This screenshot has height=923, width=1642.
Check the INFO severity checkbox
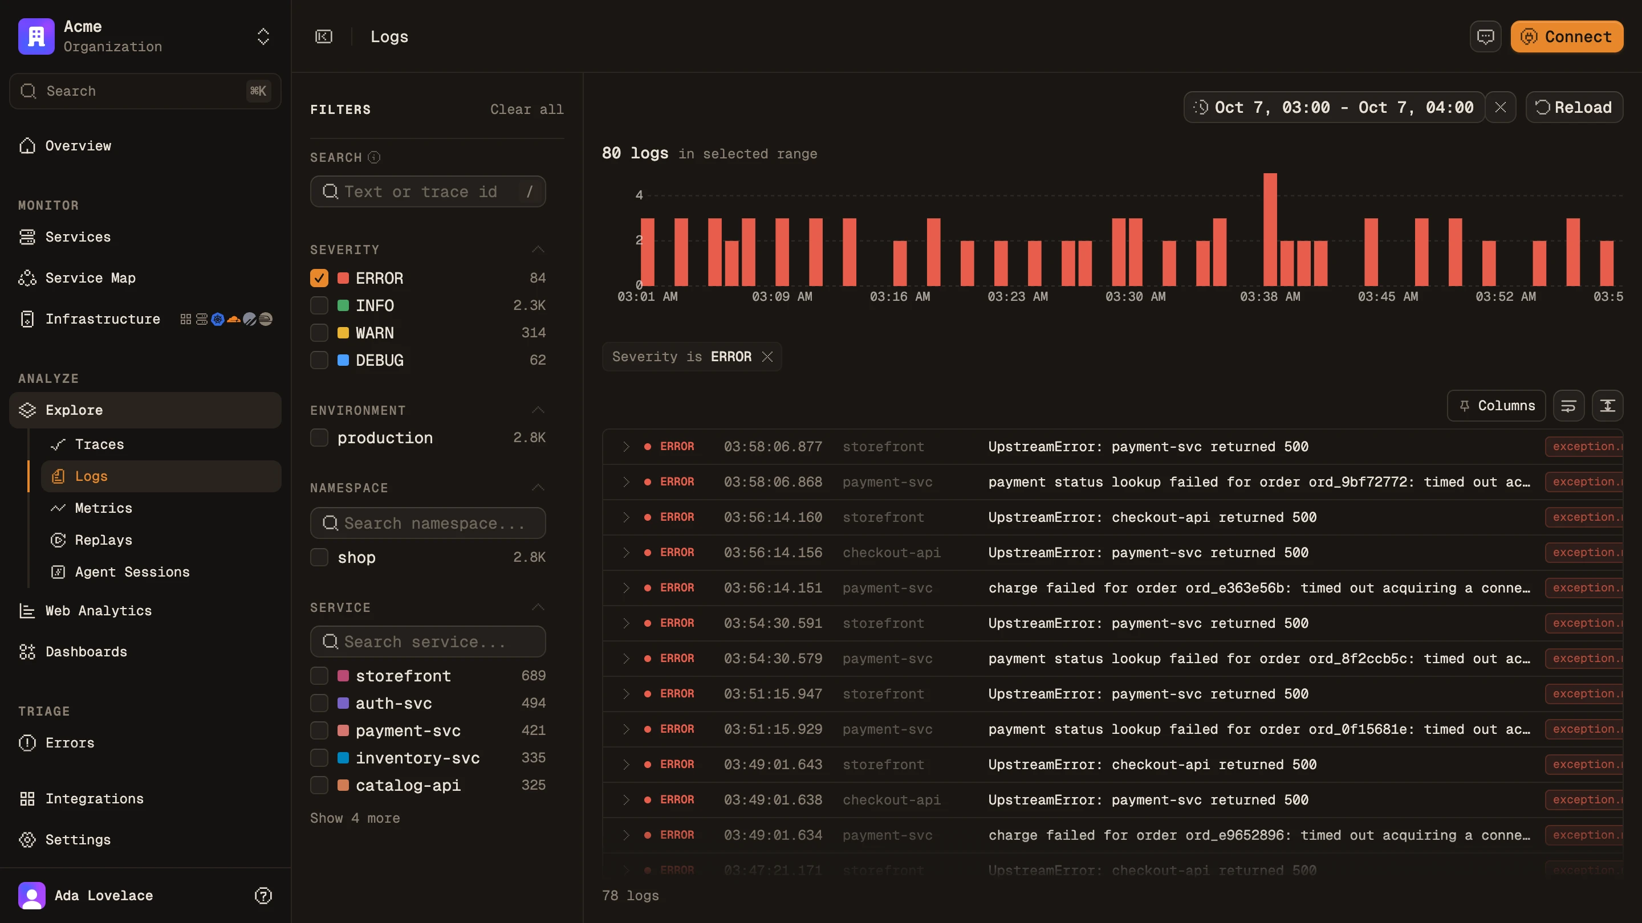click(x=319, y=306)
